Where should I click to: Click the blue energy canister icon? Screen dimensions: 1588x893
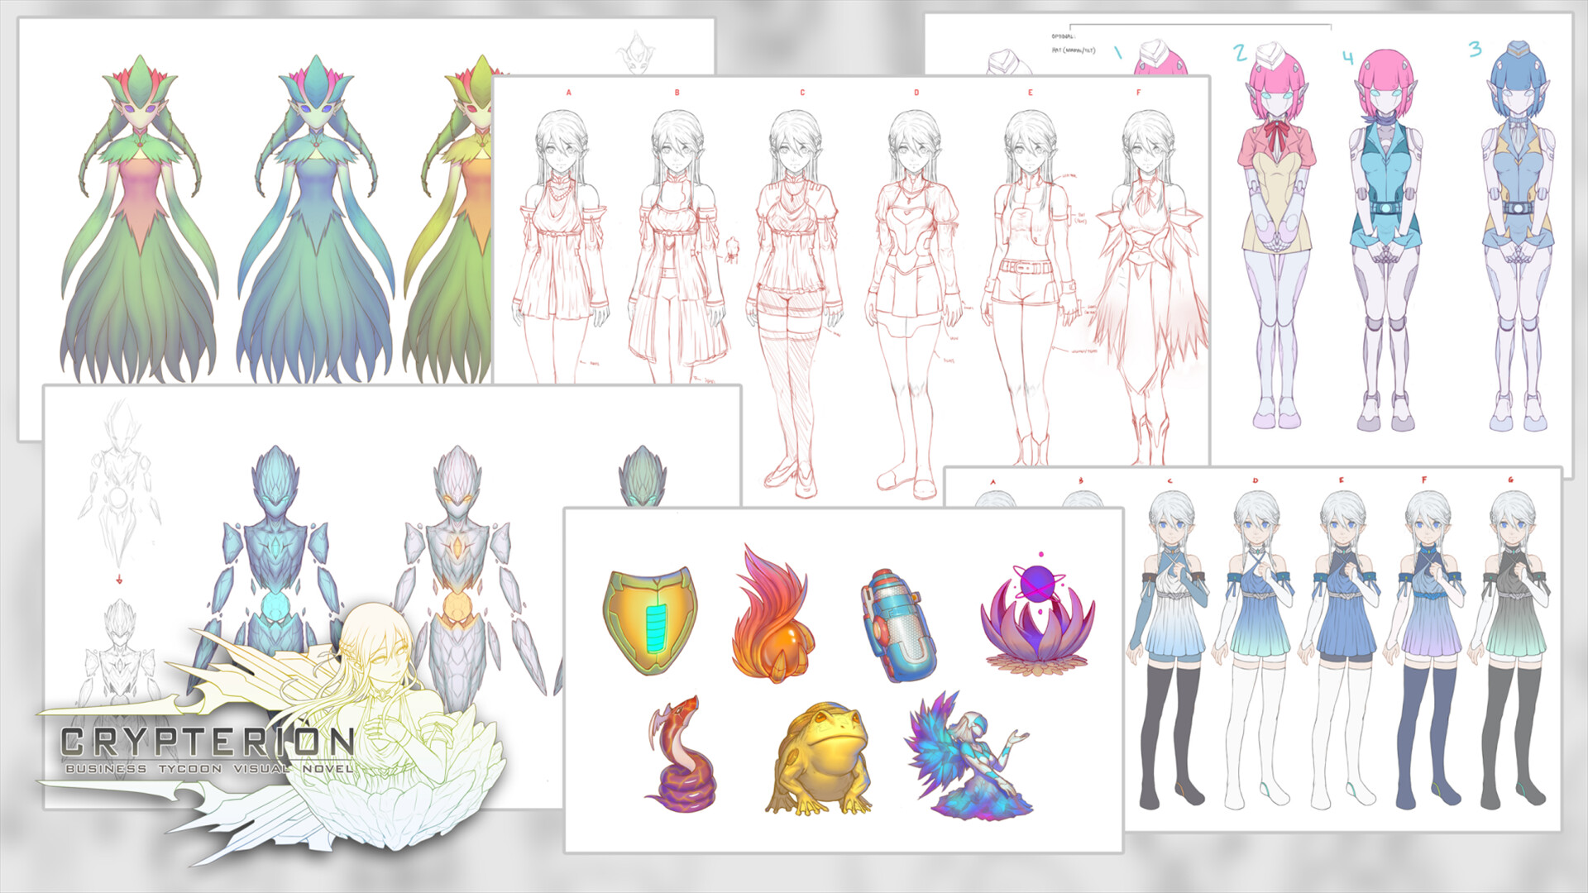click(x=898, y=625)
